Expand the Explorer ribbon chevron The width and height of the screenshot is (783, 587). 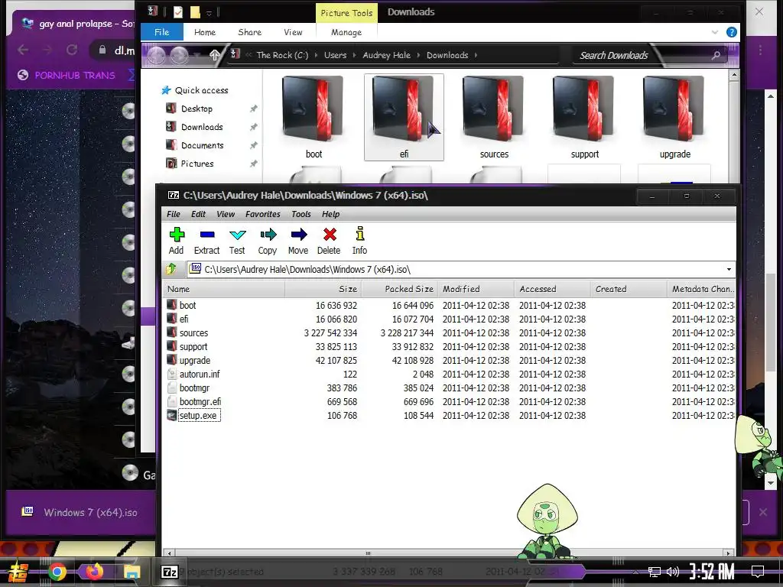pos(715,32)
